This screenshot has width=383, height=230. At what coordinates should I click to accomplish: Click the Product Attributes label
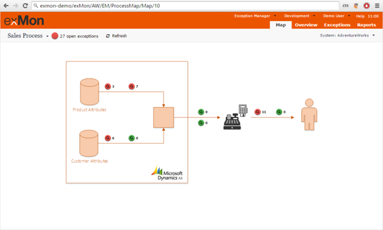click(x=89, y=110)
